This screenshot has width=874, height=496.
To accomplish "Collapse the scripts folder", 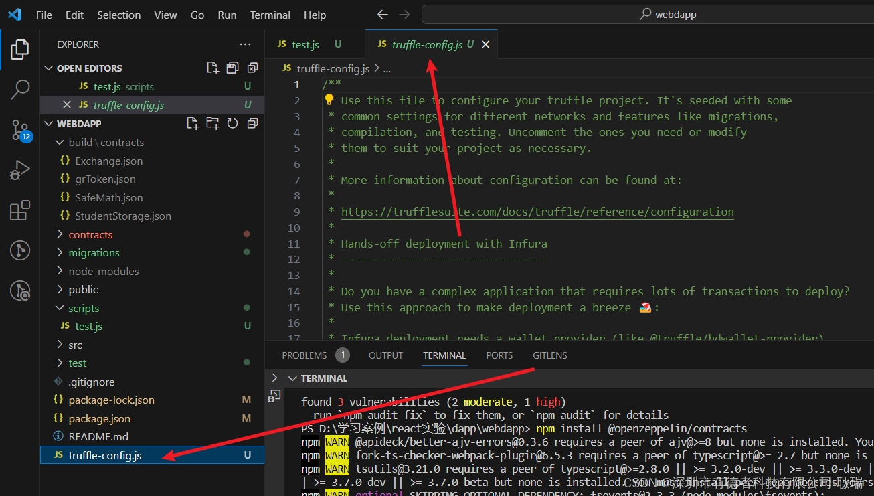I will [x=60, y=308].
